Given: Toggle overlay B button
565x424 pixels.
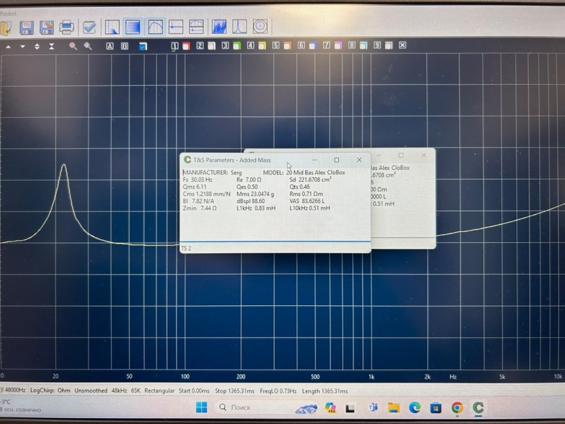Looking at the screenshot, I should (124, 46).
